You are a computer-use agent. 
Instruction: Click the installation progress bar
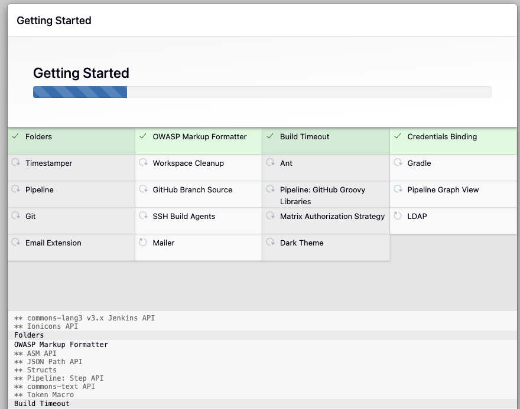(x=262, y=92)
